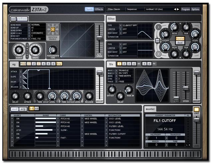Screen dimensions: 211x164
Task: Click filter 1 Cutoff knob
Action: (x=165, y=34)
